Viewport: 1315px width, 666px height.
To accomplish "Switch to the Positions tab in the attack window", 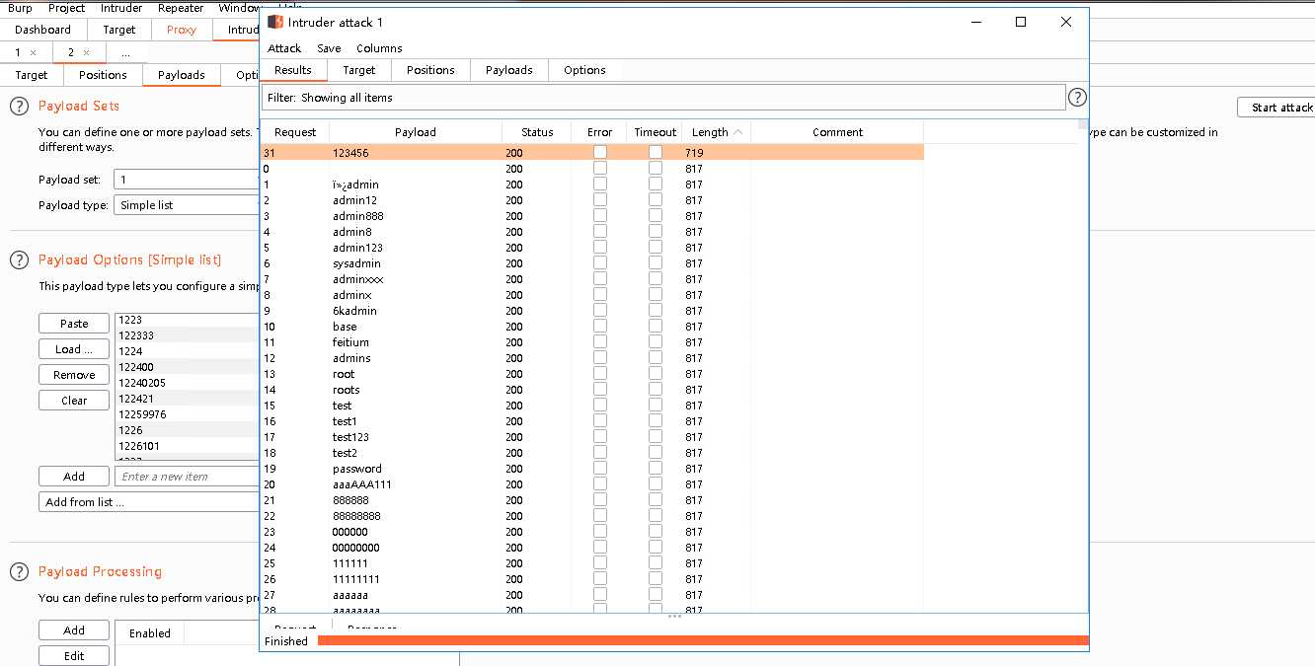I will [x=430, y=70].
